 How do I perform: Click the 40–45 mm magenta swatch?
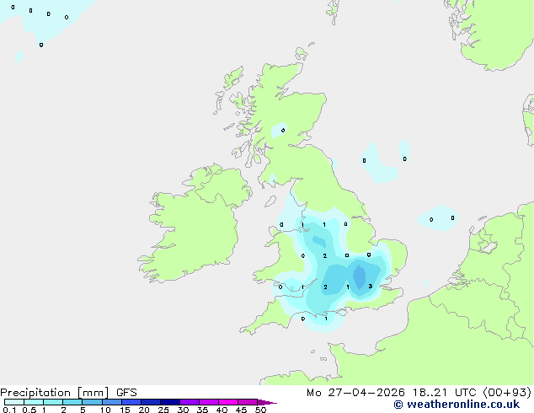[x=228, y=402]
